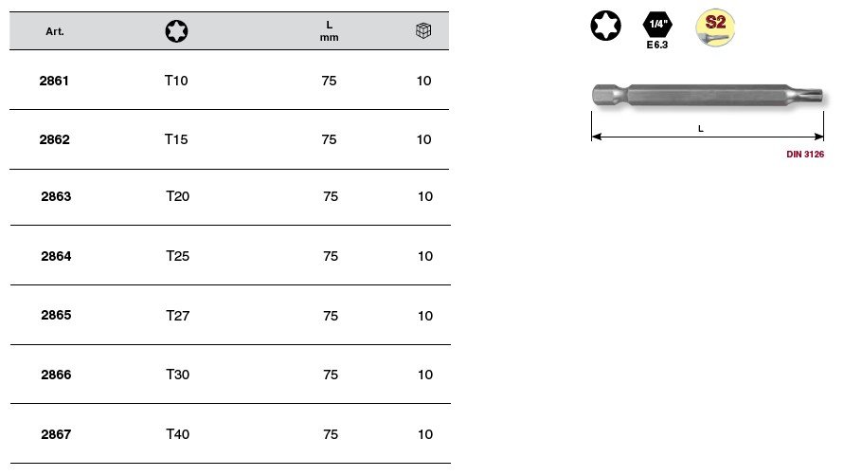Pick article number 2865

coord(56,316)
